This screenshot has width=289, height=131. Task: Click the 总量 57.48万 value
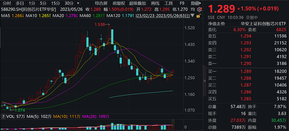(239, 107)
